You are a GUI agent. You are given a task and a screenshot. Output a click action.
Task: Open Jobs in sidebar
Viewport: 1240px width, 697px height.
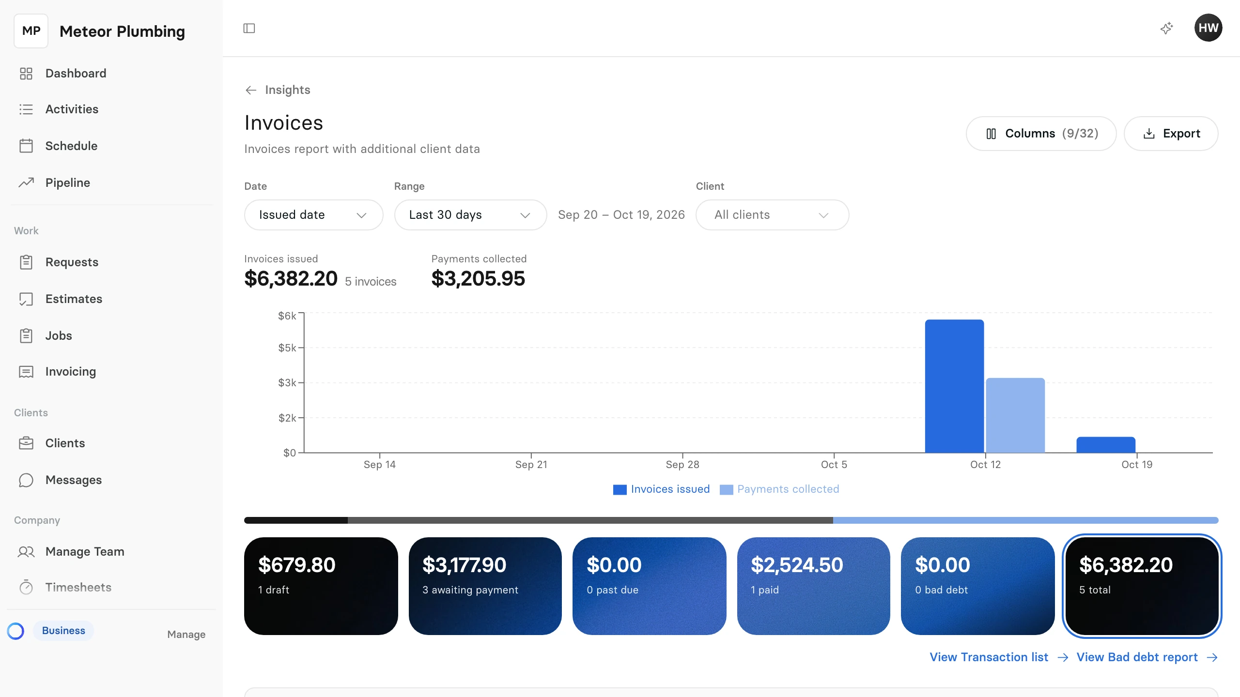111,335
